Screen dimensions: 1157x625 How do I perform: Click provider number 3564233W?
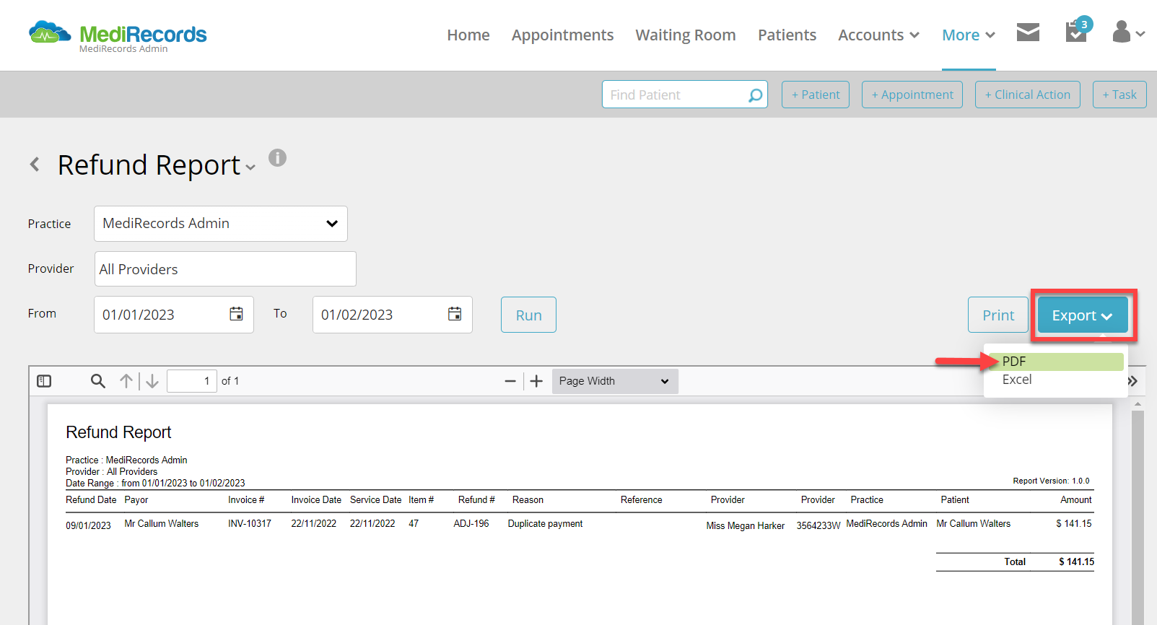[818, 526]
